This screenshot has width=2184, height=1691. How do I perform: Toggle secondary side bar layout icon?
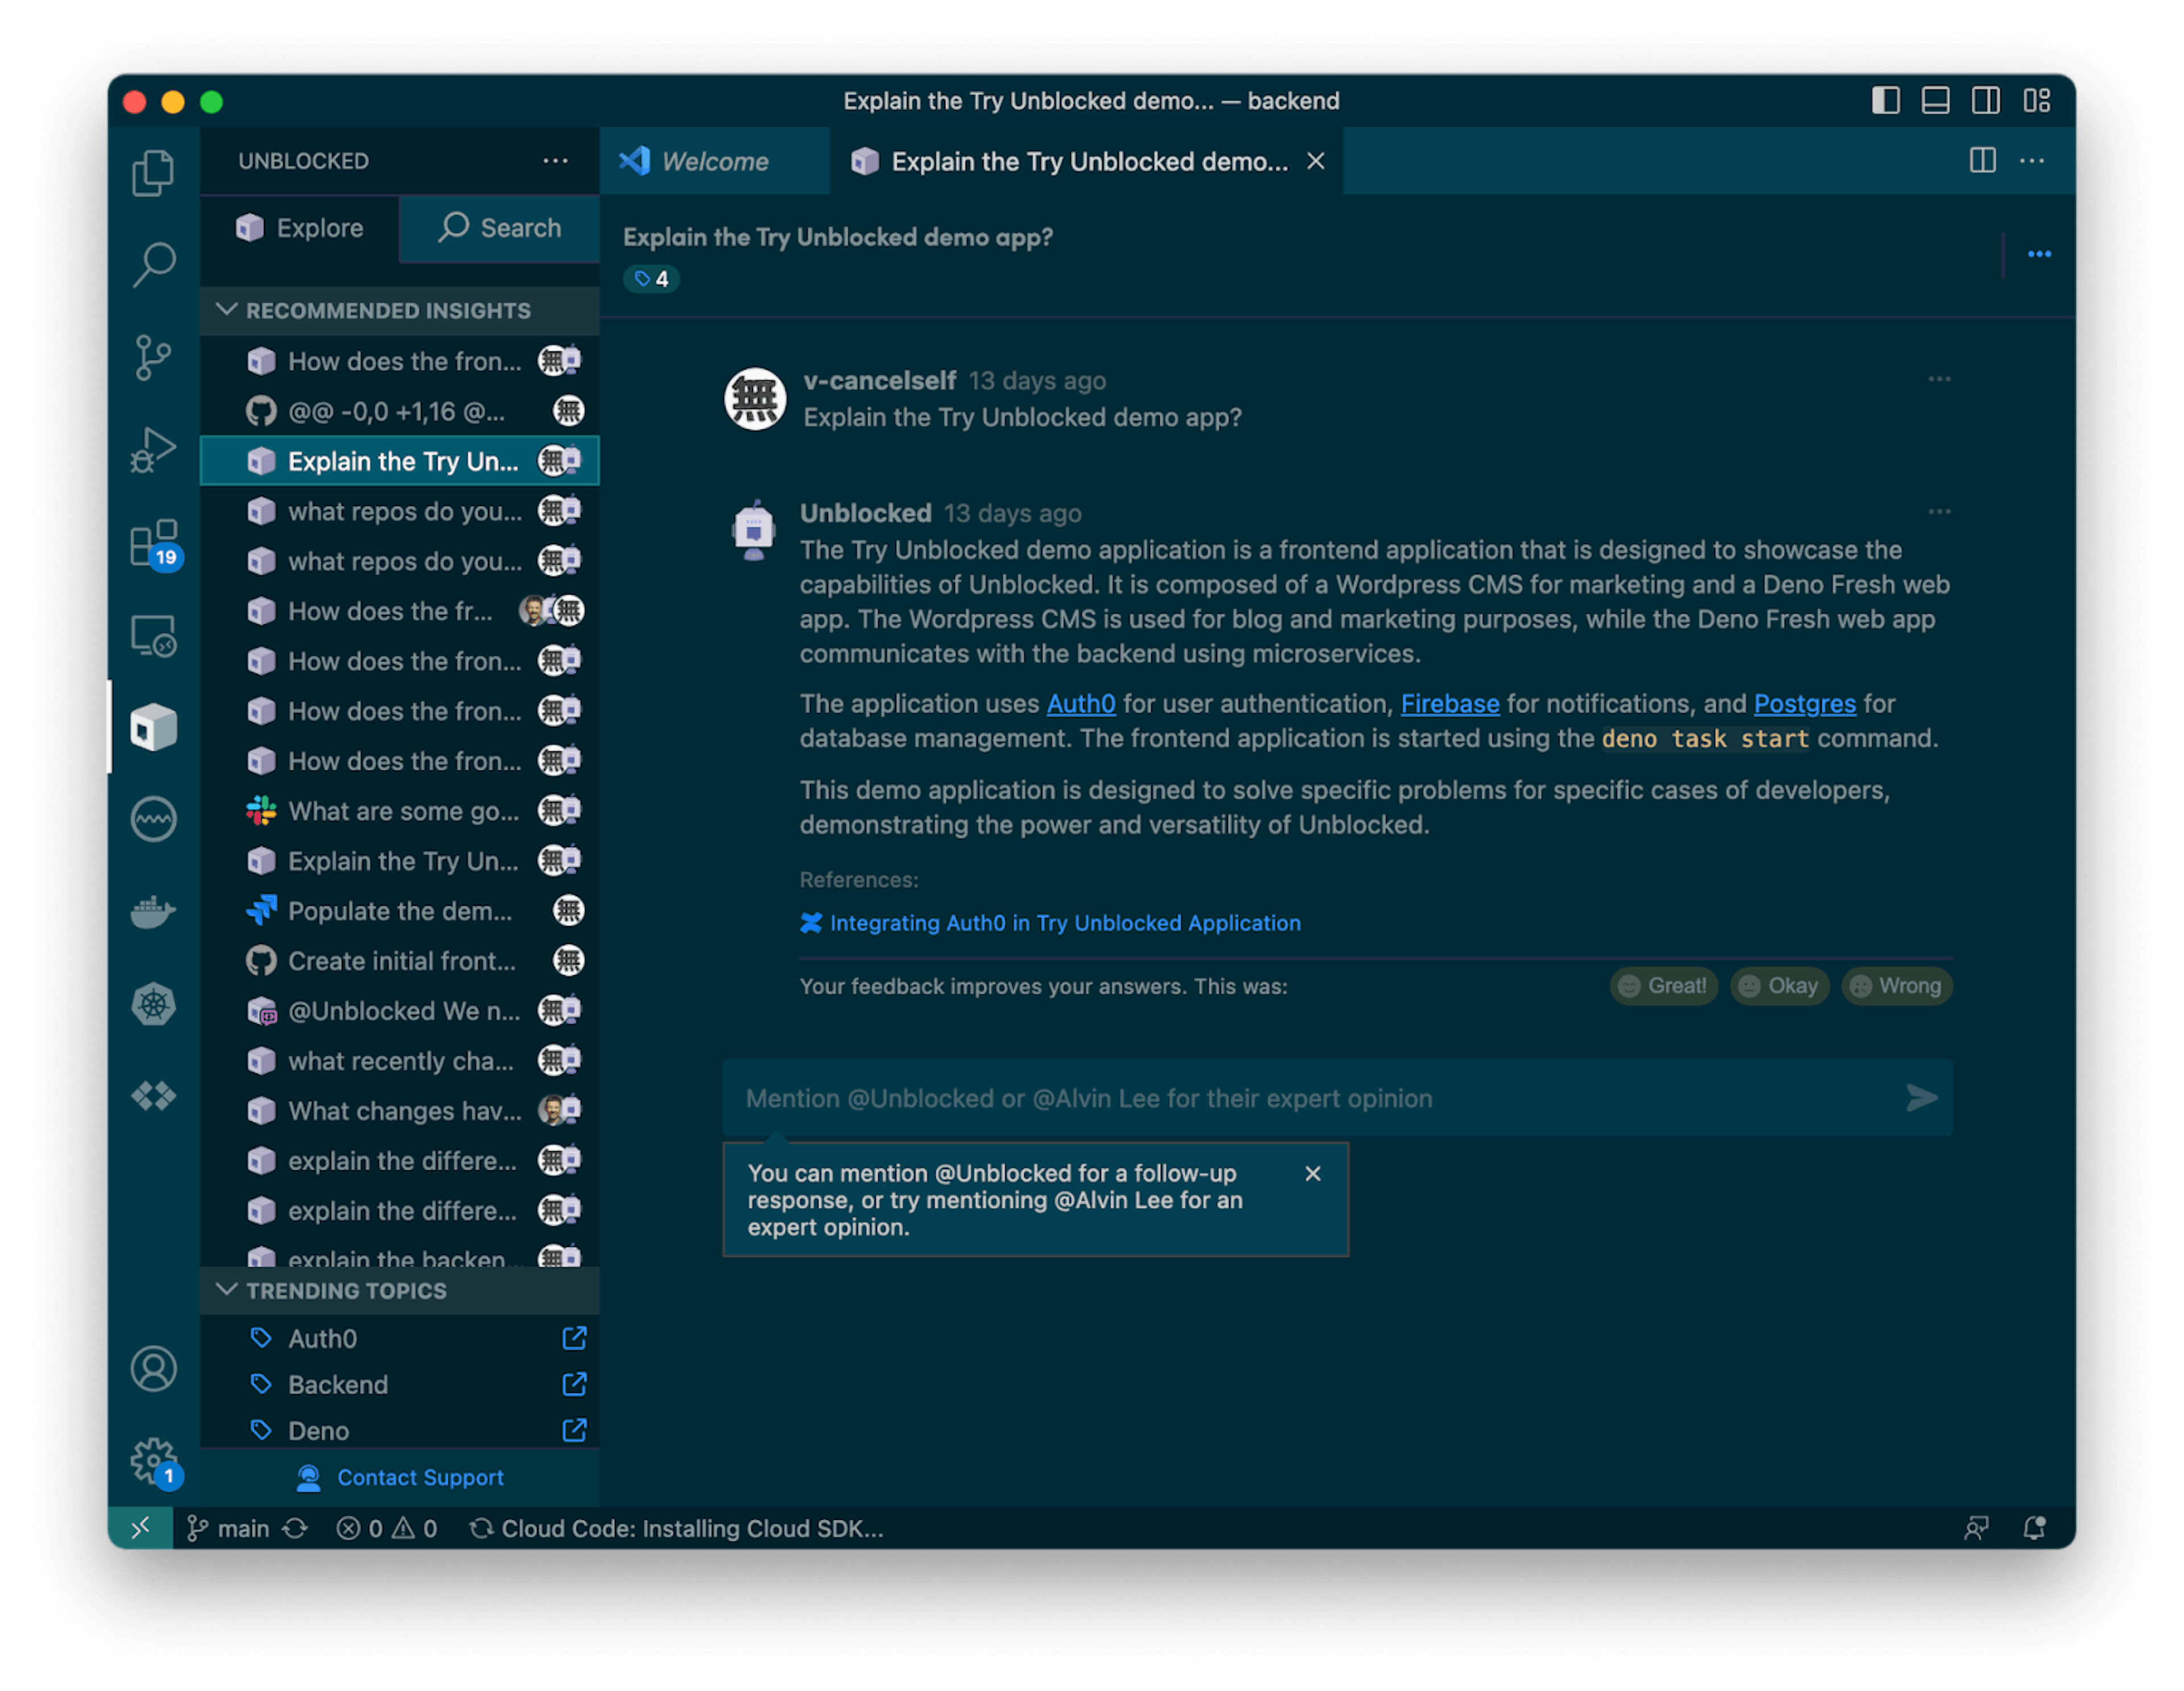coord(1985,101)
